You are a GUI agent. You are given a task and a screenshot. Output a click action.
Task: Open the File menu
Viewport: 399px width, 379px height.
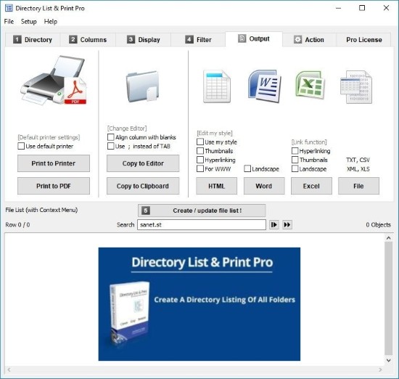pos(9,21)
